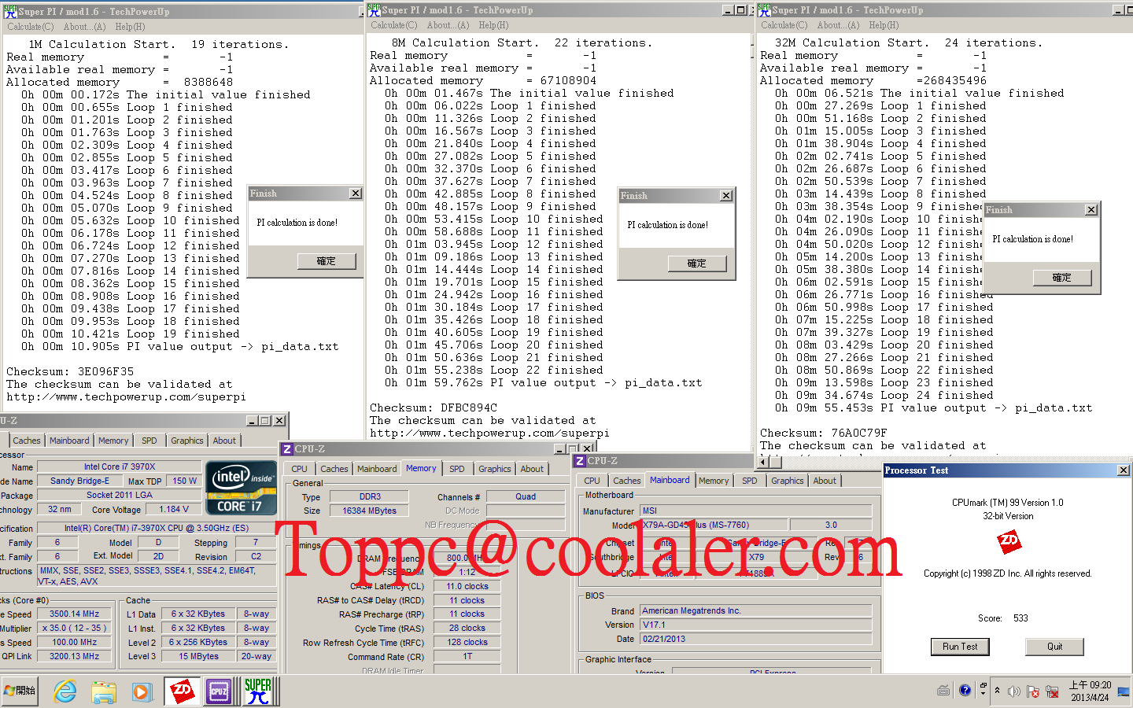The height and width of the screenshot is (708, 1133).
Task: Select Memory tab in Mainboard CPU-Z window
Action: point(714,481)
